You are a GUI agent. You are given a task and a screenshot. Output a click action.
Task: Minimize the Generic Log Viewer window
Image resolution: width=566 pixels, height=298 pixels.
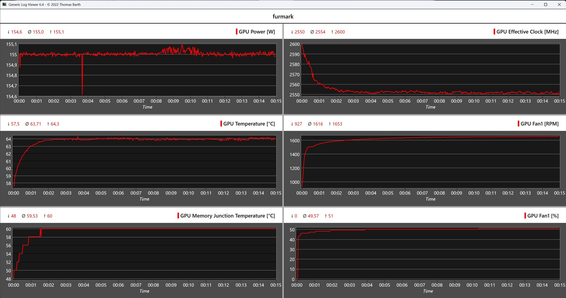pos(532,4)
